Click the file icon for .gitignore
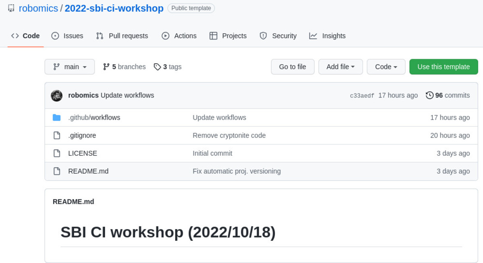This screenshot has width=483, height=263. pos(57,136)
